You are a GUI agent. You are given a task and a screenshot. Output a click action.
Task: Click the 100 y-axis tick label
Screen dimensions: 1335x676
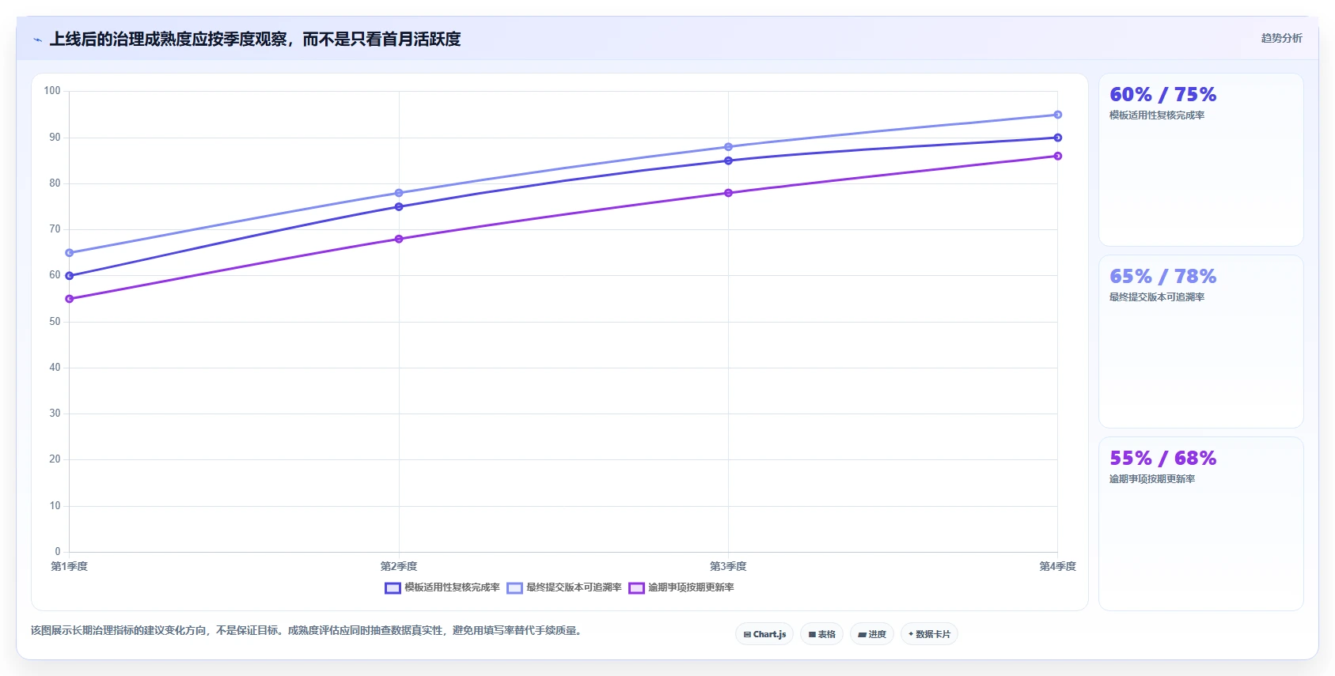pyautogui.click(x=52, y=91)
